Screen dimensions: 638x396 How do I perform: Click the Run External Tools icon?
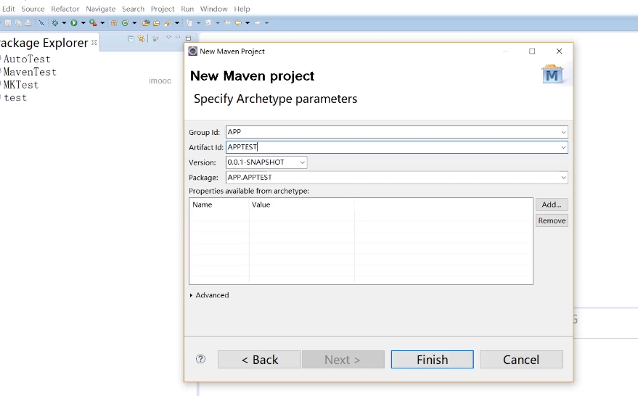[93, 23]
